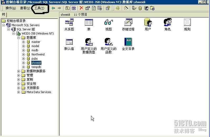
Task: Select the 数据库 folder in tree
Action: tap(31, 38)
